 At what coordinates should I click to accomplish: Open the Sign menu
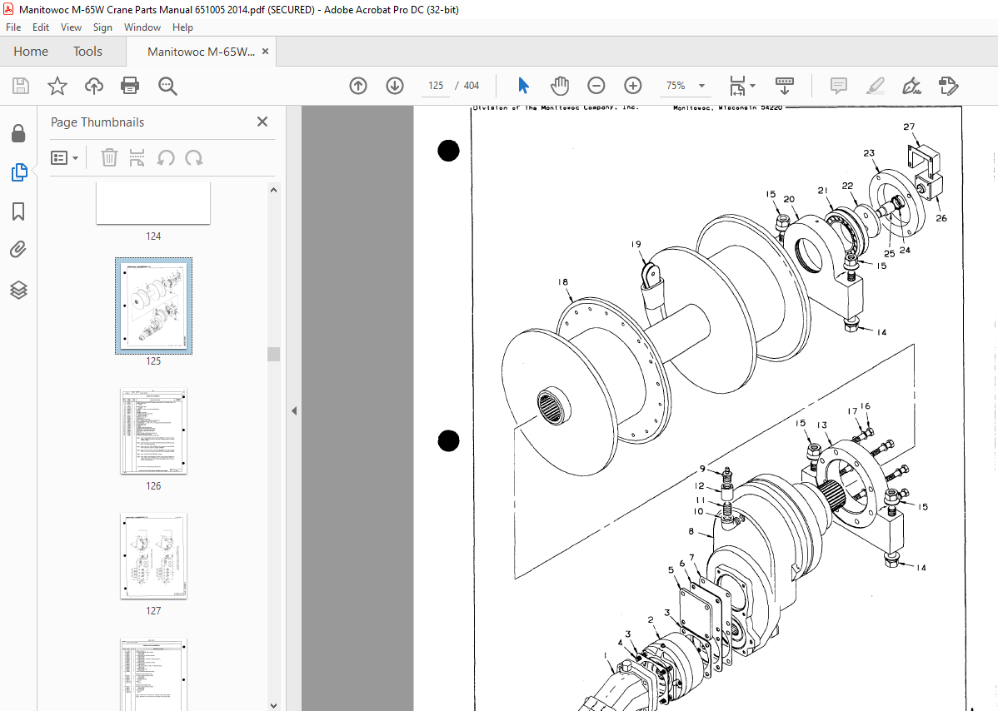[x=102, y=27]
